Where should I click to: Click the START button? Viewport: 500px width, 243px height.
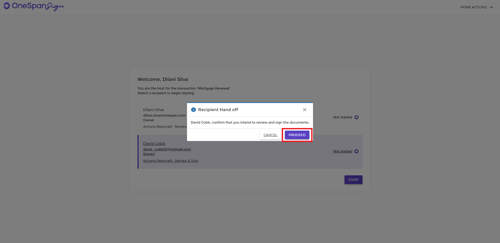pyautogui.click(x=353, y=180)
